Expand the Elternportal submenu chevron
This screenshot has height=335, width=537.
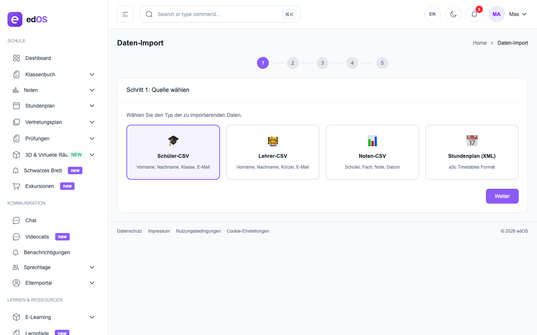pos(92,283)
